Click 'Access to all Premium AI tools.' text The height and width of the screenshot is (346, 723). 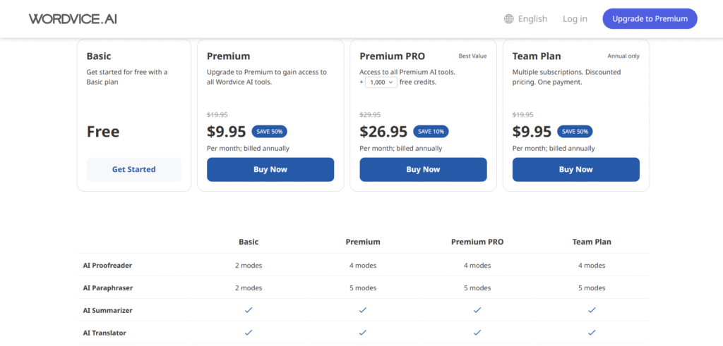(x=407, y=72)
